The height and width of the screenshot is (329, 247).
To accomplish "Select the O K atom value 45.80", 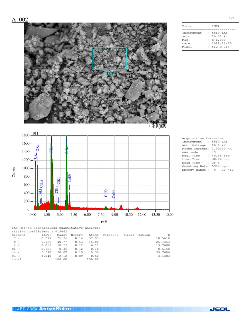I will click(x=94, y=242).
